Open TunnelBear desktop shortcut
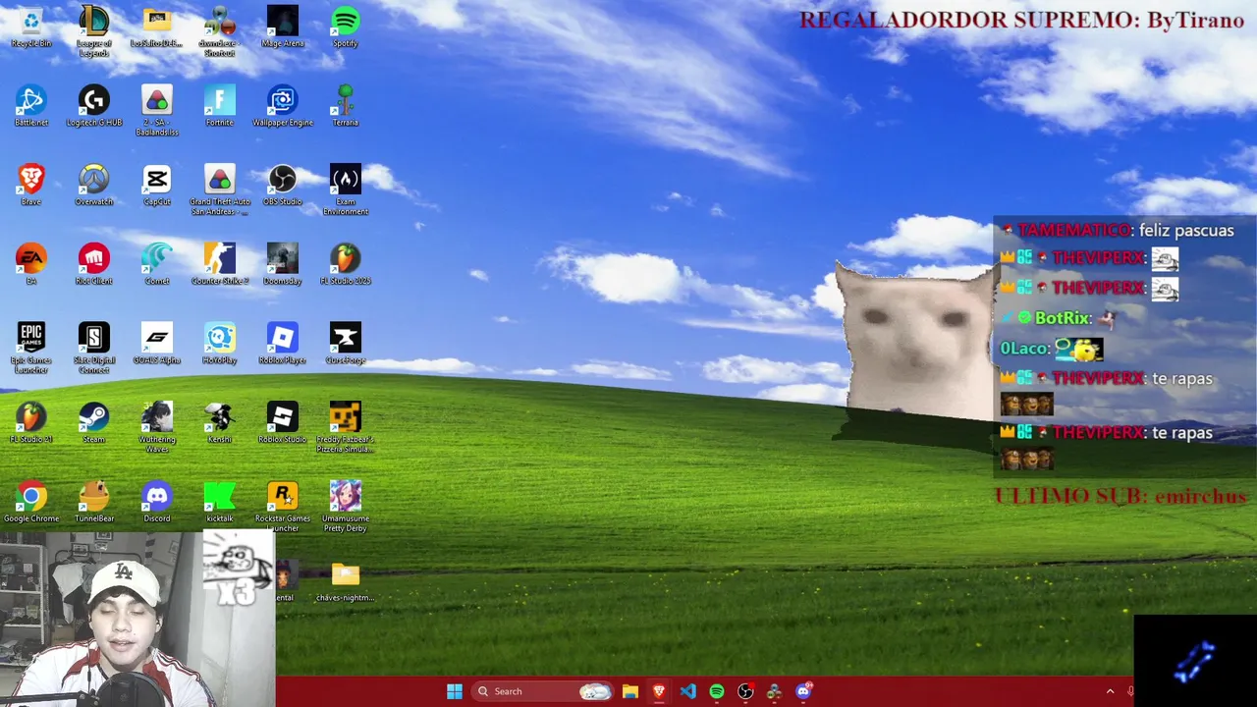Screen dimensions: 1257x707 [x=94, y=502]
